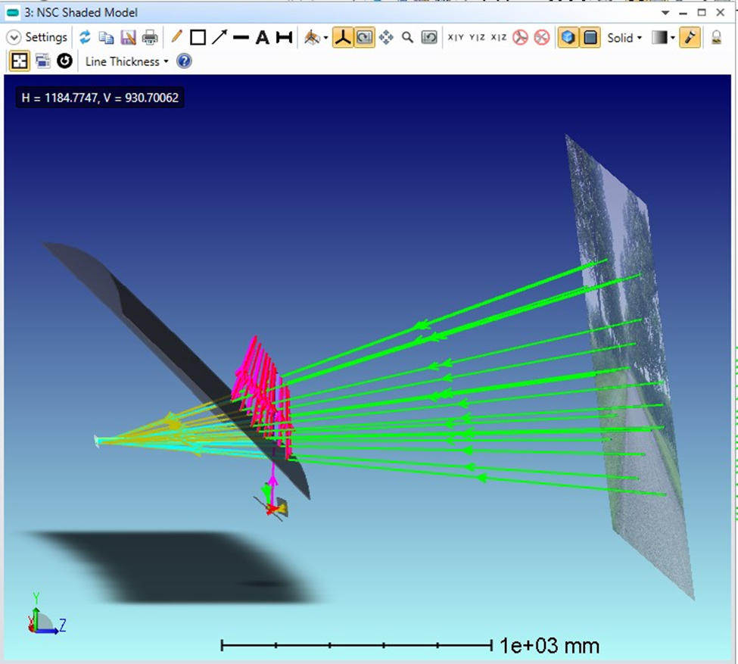Viewport: 738px width, 664px height.
Task: Select the rectangle annotation tool
Action: [198, 37]
